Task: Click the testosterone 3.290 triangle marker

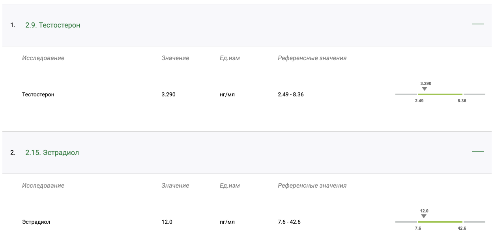Action: coord(425,89)
